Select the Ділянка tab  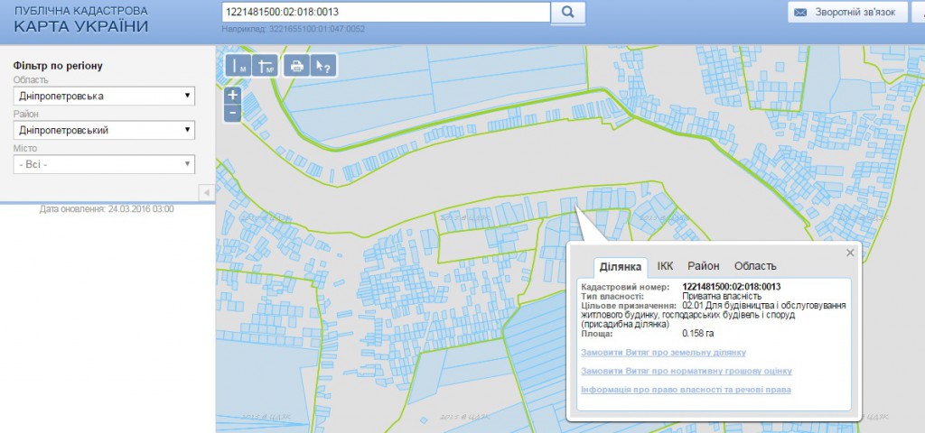[621, 266]
